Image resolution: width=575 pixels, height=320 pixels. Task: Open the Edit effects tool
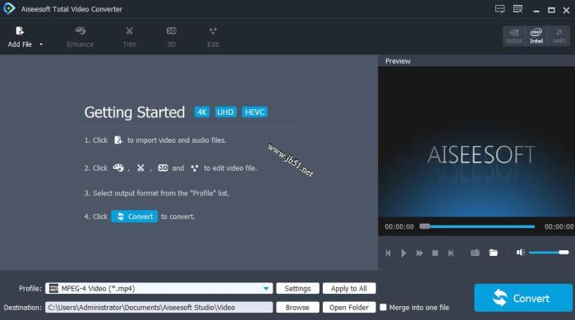tap(213, 37)
